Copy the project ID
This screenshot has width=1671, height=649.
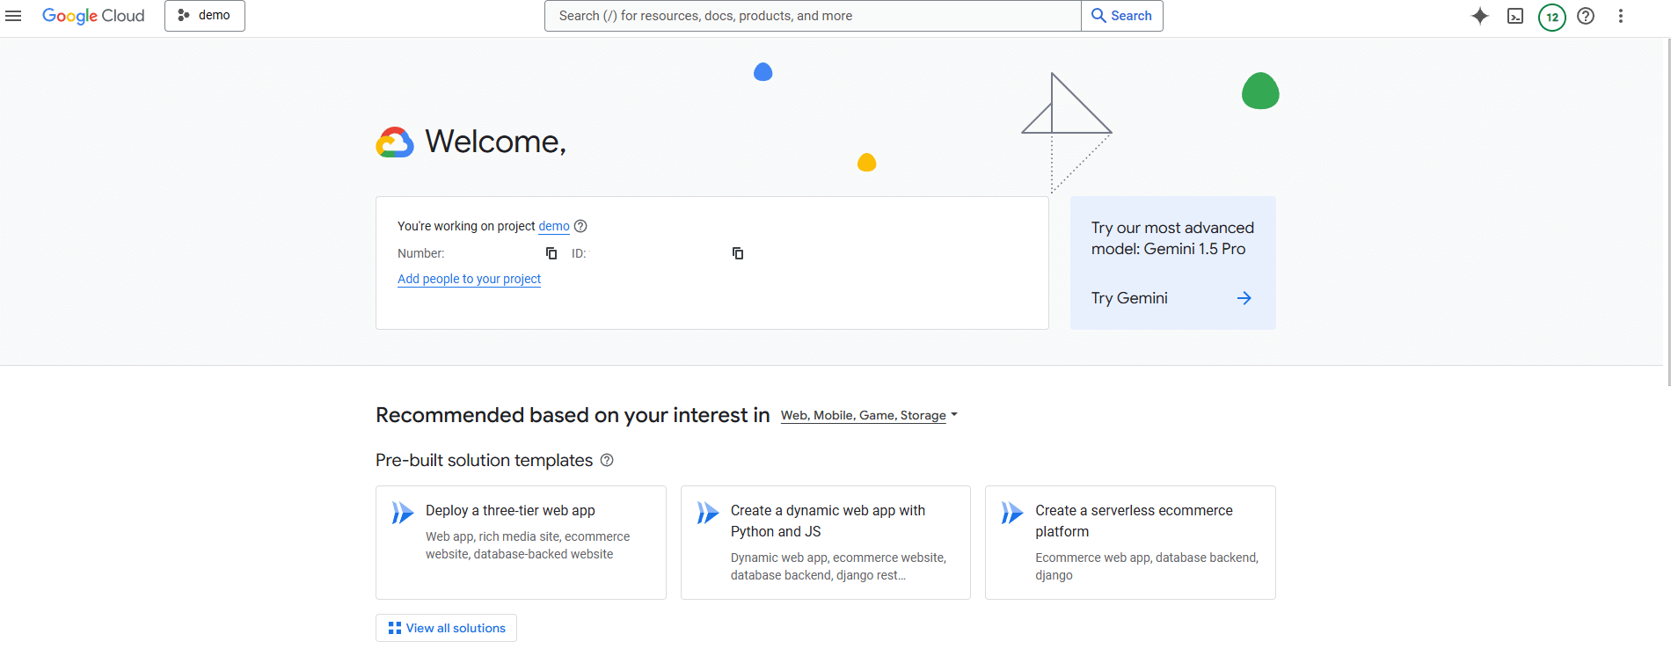[x=738, y=253]
